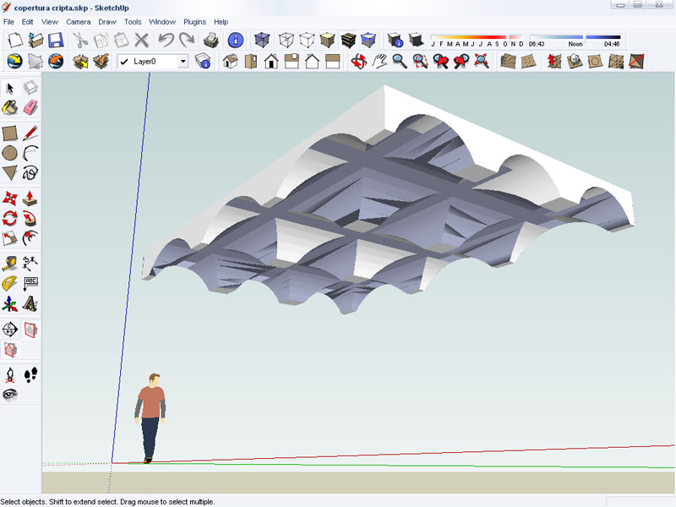Choose the Tape Measure tool

click(x=9, y=263)
